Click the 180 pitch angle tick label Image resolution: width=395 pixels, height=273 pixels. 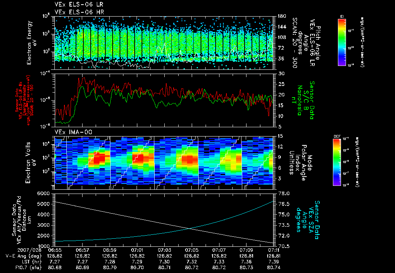click(282, 16)
